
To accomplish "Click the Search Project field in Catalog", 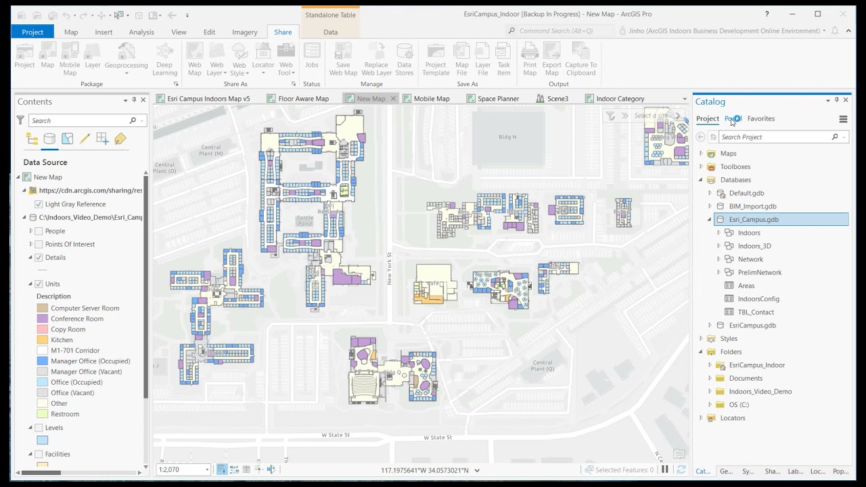I will 775,137.
